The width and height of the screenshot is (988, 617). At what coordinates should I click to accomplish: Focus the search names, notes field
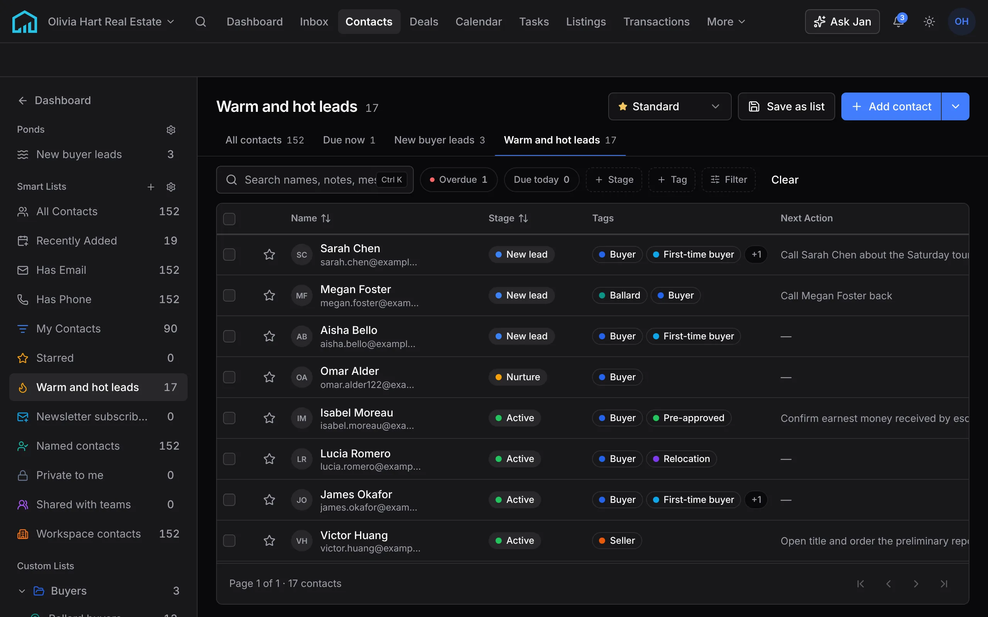click(315, 180)
